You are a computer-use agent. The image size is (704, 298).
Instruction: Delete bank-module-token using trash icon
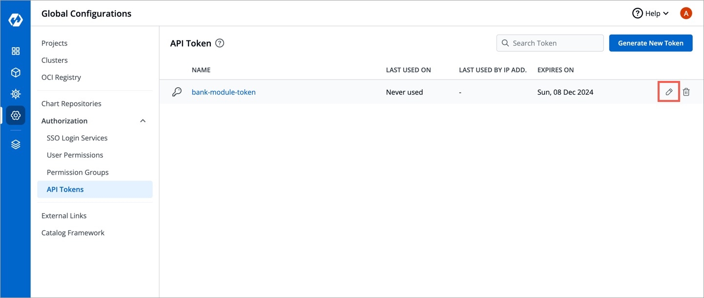click(x=686, y=92)
